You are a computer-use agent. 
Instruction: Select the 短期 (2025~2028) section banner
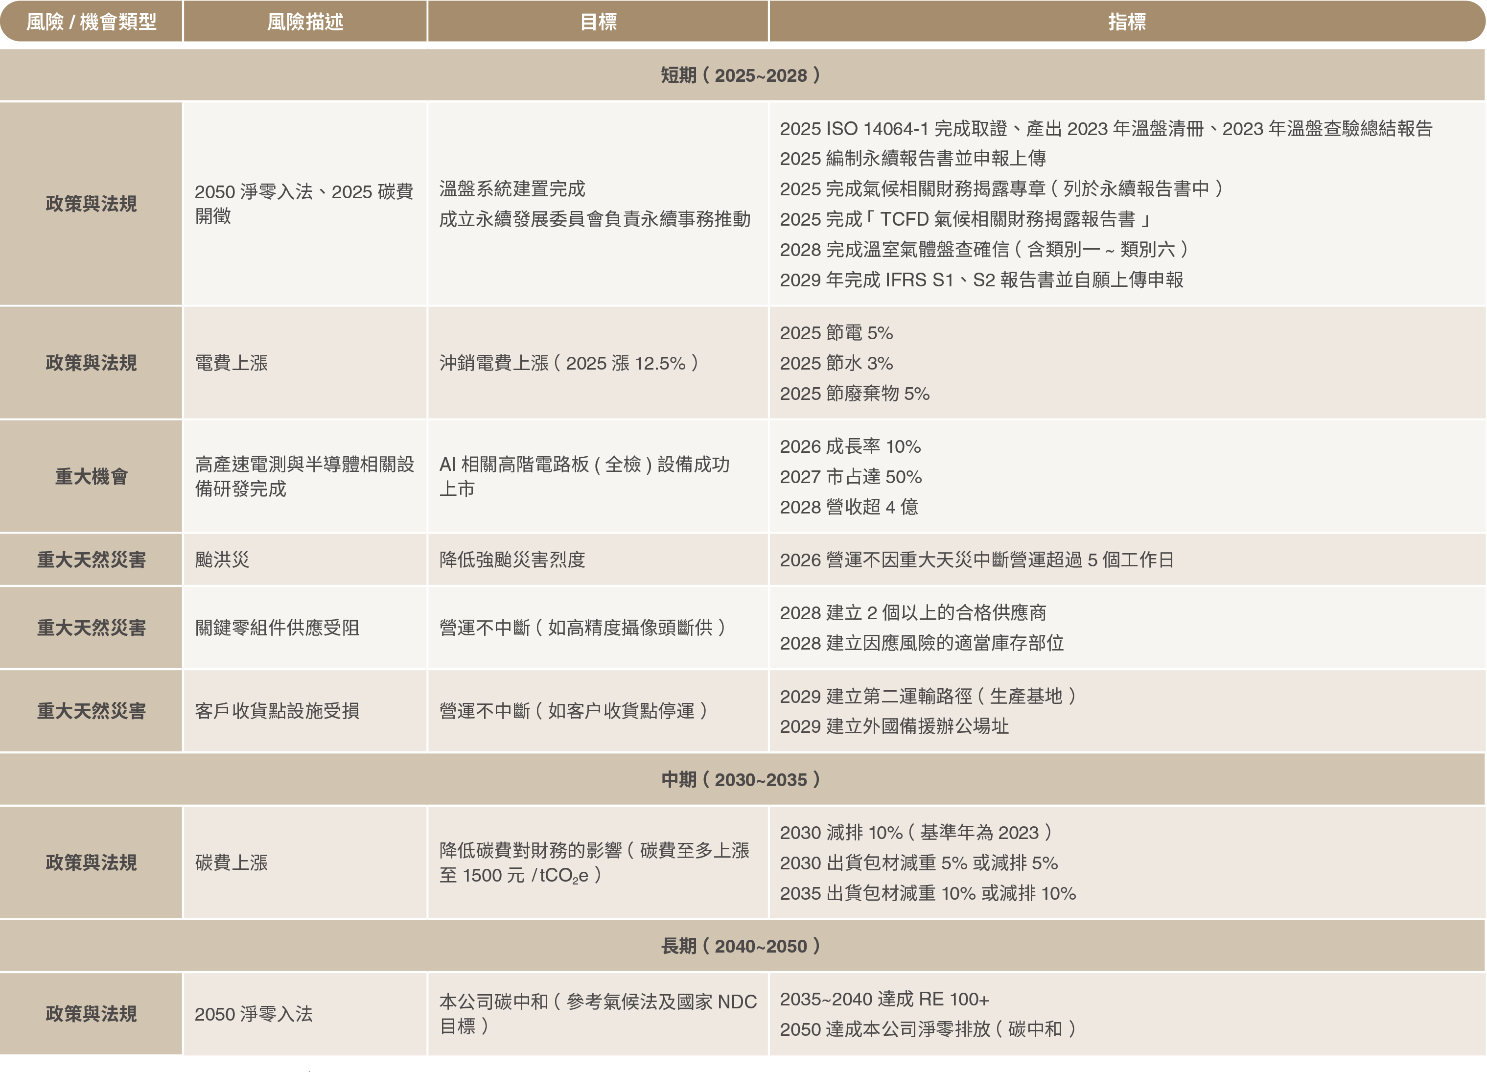point(741,75)
